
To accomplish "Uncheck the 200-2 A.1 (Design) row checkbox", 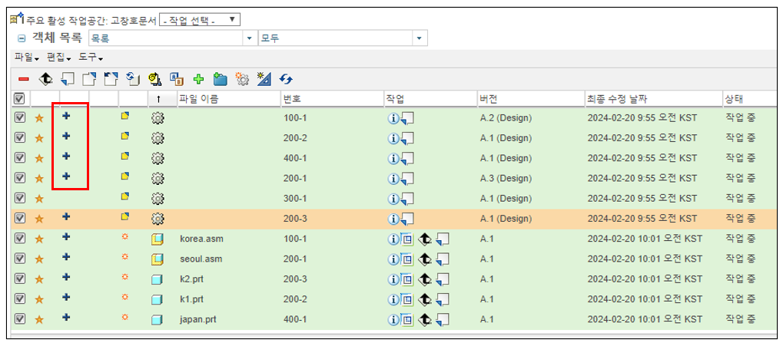I will click(x=20, y=138).
